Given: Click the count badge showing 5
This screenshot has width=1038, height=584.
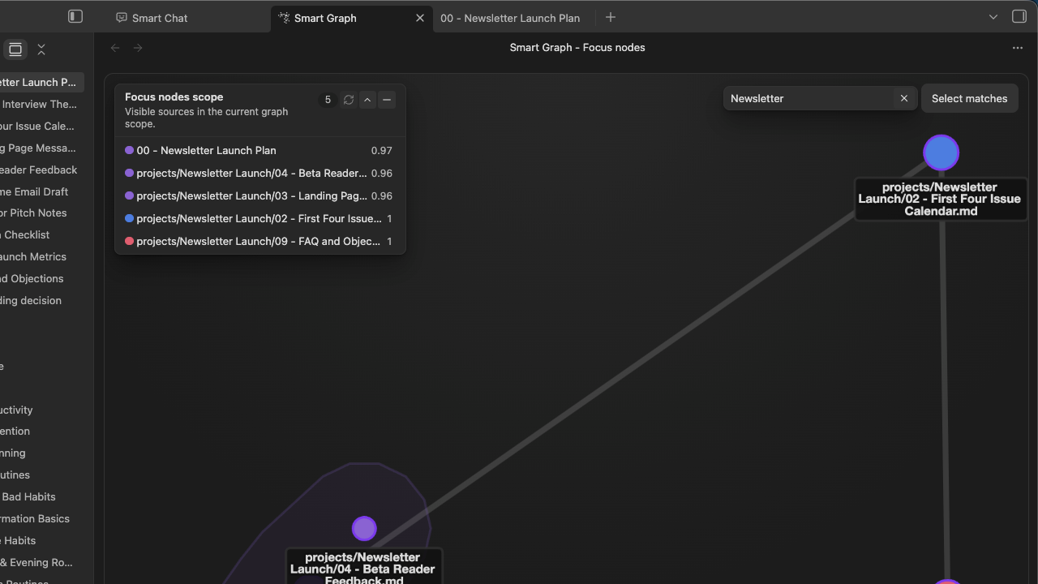Looking at the screenshot, I should tap(328, 100).
